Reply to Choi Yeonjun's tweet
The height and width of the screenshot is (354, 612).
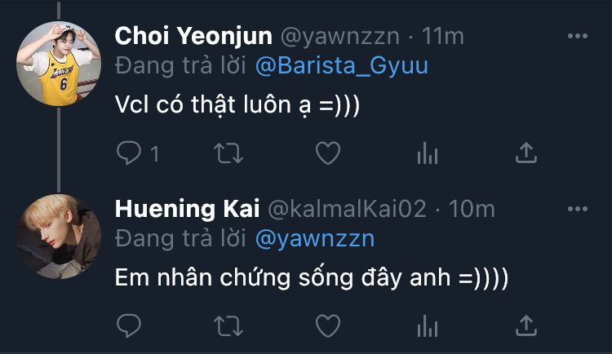point(129,153)
